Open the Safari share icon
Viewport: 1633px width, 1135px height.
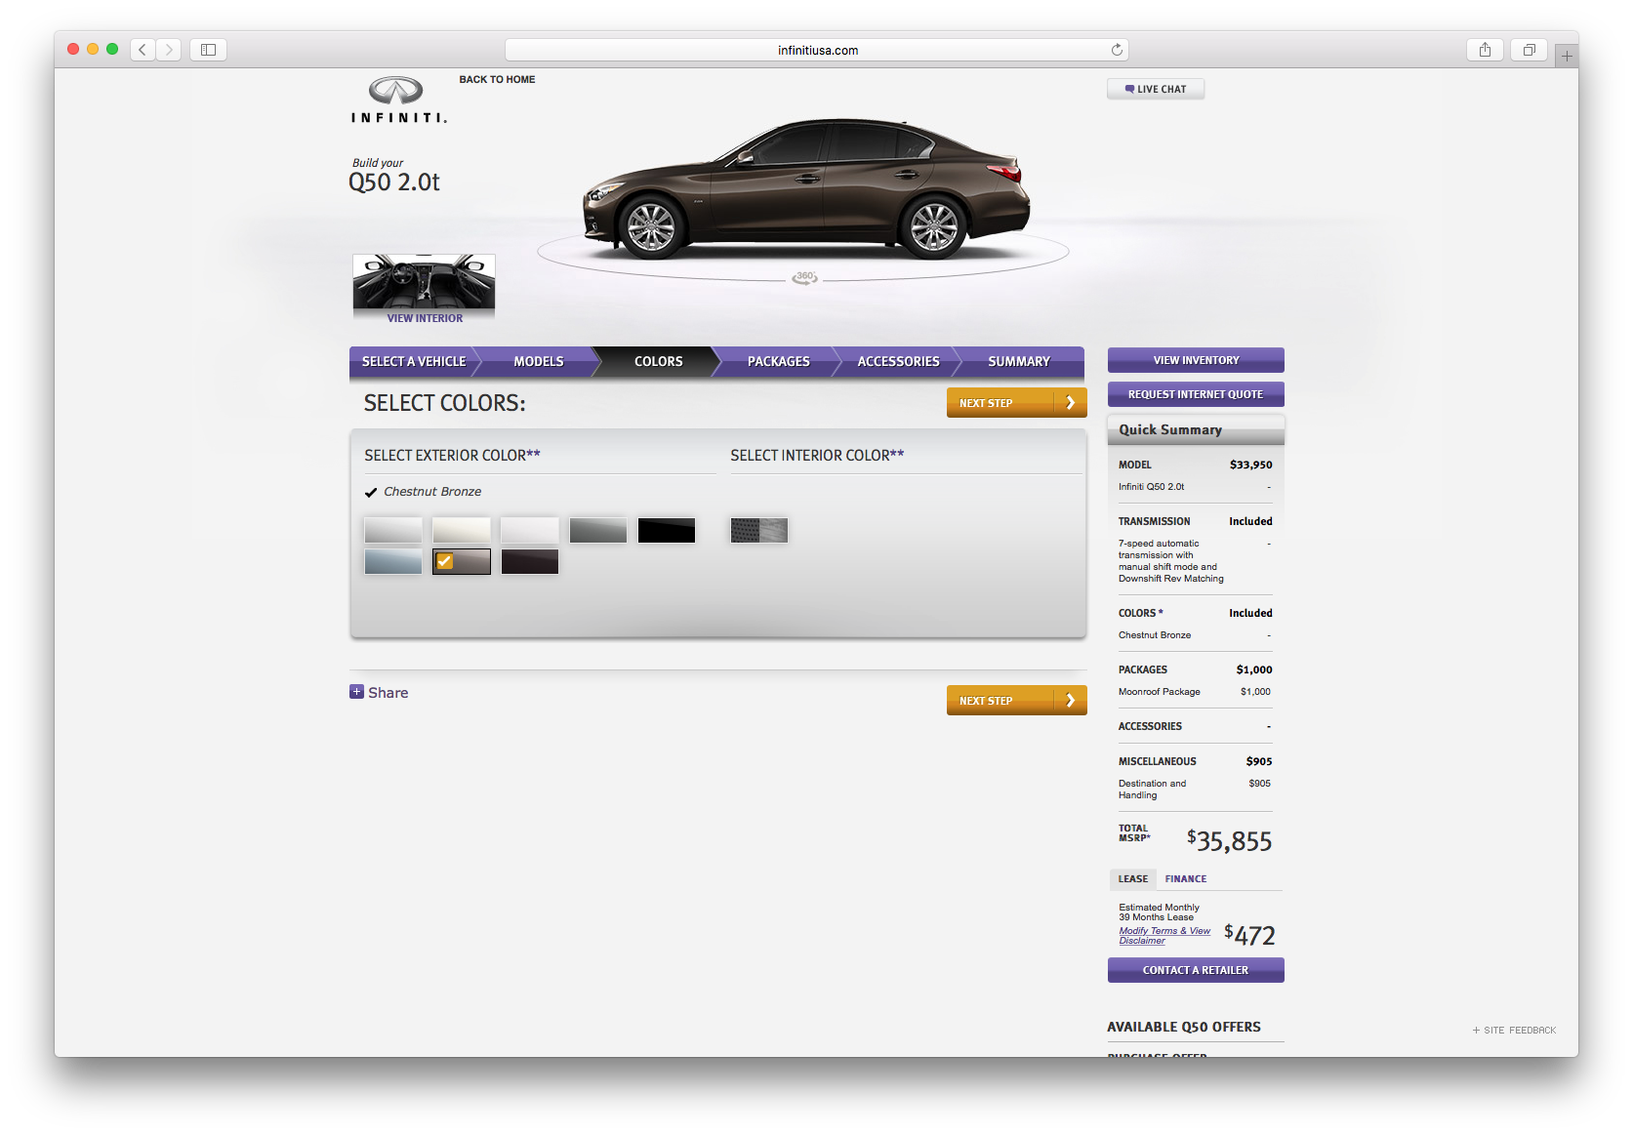tap(1485, 50)
